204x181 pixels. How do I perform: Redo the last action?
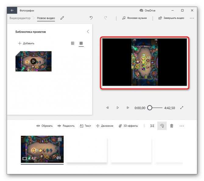[106, 18]
